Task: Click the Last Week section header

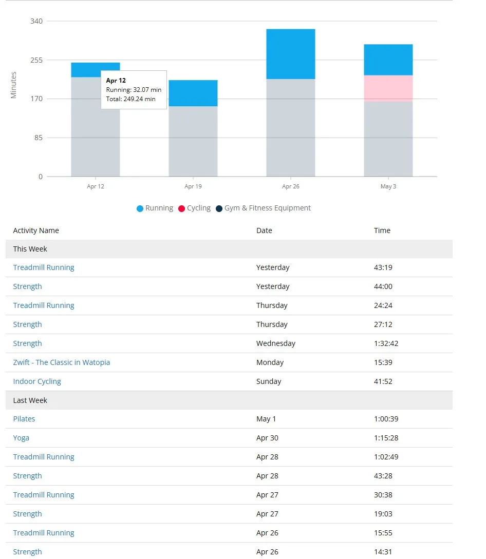Action: pyautogui.click(x=229, y=400)
